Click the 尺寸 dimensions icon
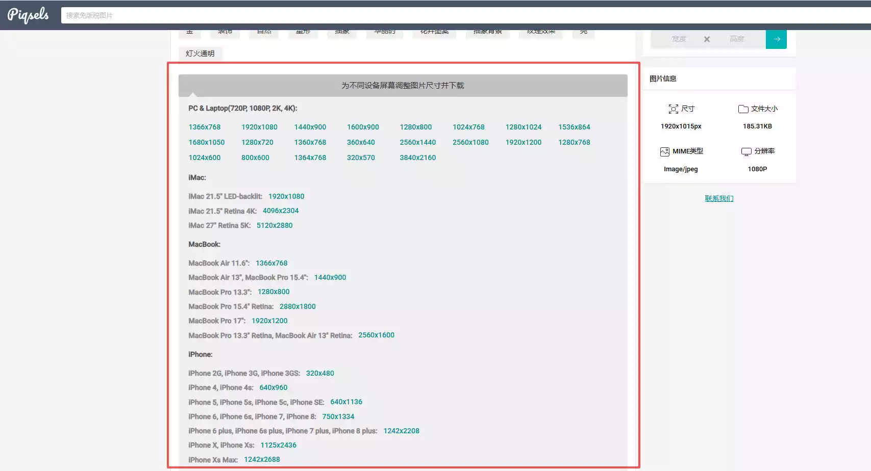The width and height of the screenshot is (871, 471). pyautogui.click(x=673, y=109)
